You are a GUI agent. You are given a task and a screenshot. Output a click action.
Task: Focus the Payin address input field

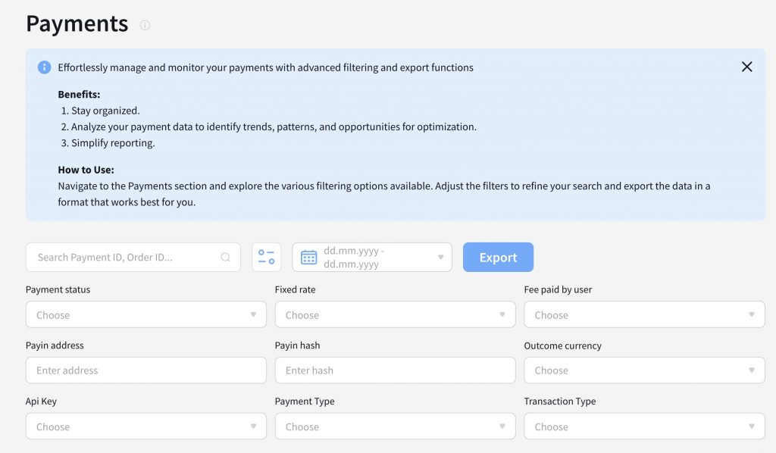tap(145, 370)
